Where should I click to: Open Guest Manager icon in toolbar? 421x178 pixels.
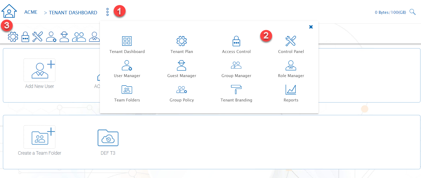pos(64,37)
